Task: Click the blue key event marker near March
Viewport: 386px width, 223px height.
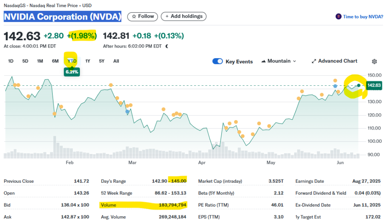Action: click(x=127, y=112)
